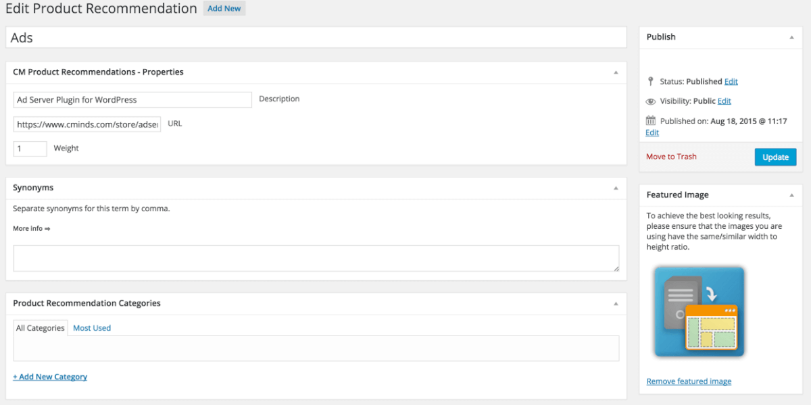This screenshot has width=811, height=405.
Task: Click the calendar icon beside Published on
Action: coord(651,121)
